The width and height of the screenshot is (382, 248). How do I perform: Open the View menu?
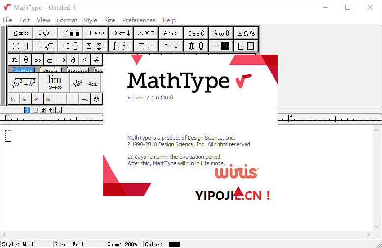pyautogui.click(x=43, y=20)
